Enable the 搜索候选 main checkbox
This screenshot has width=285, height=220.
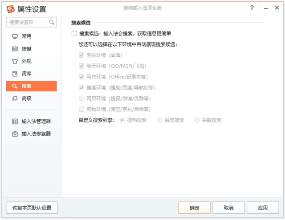pyautogui.click(x=74, y=34)
